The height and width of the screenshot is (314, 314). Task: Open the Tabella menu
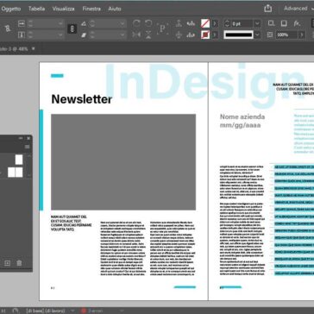pos(36,9)
